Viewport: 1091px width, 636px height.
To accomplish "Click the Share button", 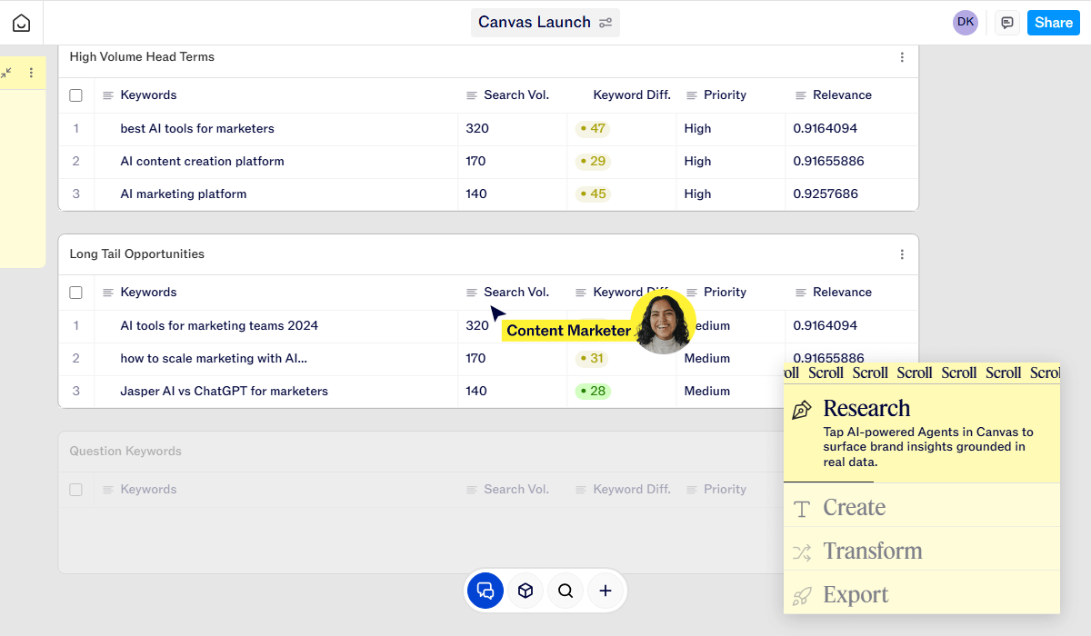I will click(x=1053, y=23).
